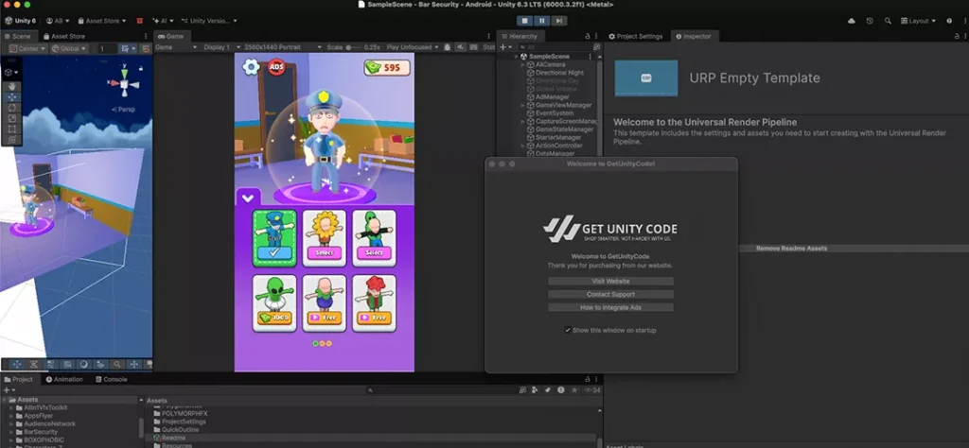Select the Hand view tool in Scene
The width and height of the screenshot is (969, 448).
(x=11, y=86)
